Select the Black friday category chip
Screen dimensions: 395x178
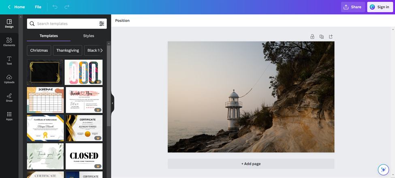94,50
